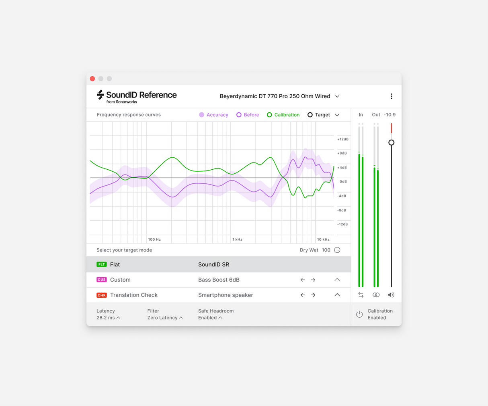488x406 pixels.
Task: Click the mono/stereo linked circles icon
Action: [x=376, y=294]
